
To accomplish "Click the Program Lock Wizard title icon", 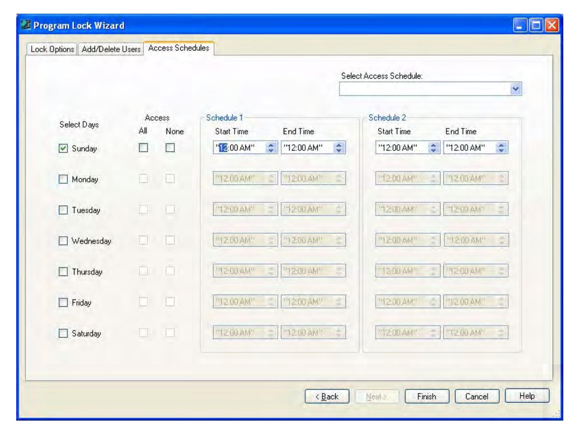I will coord(26,25).
